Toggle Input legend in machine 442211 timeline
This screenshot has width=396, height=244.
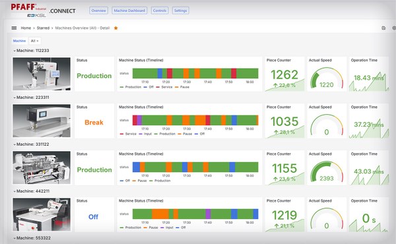[167, 228]
